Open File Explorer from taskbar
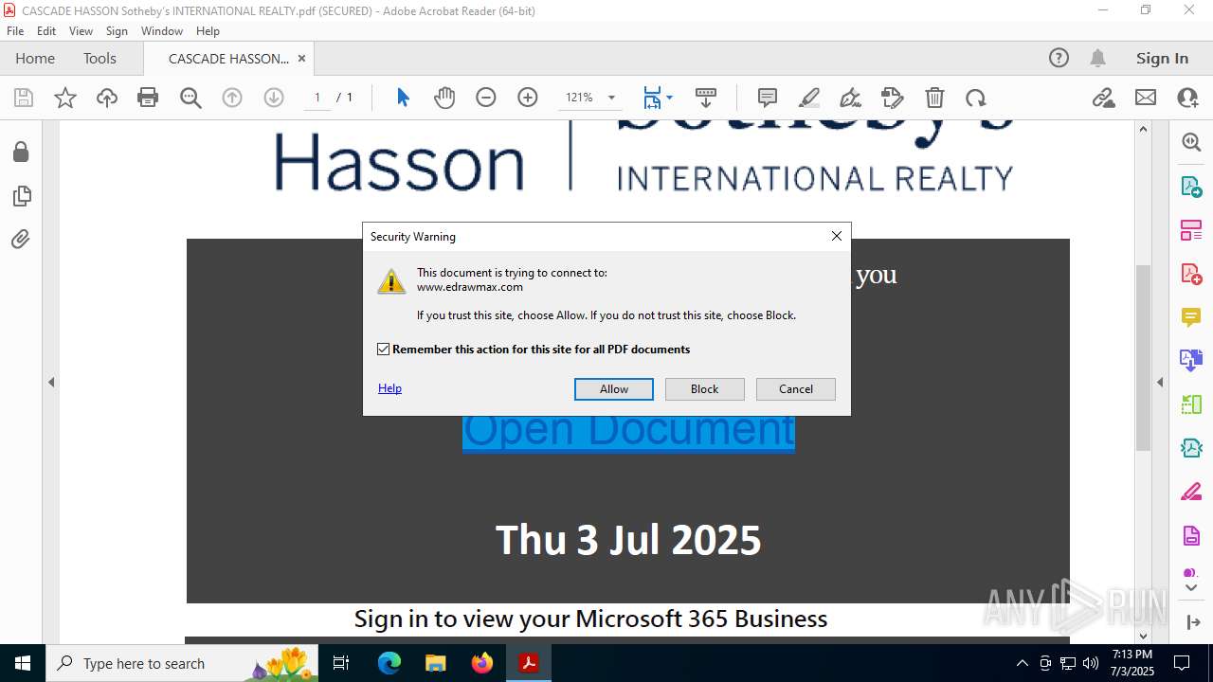 click(436, 663)
